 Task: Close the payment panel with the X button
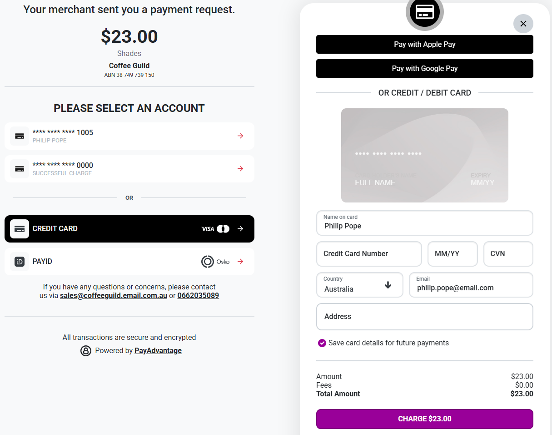click(x=523, y=24)
